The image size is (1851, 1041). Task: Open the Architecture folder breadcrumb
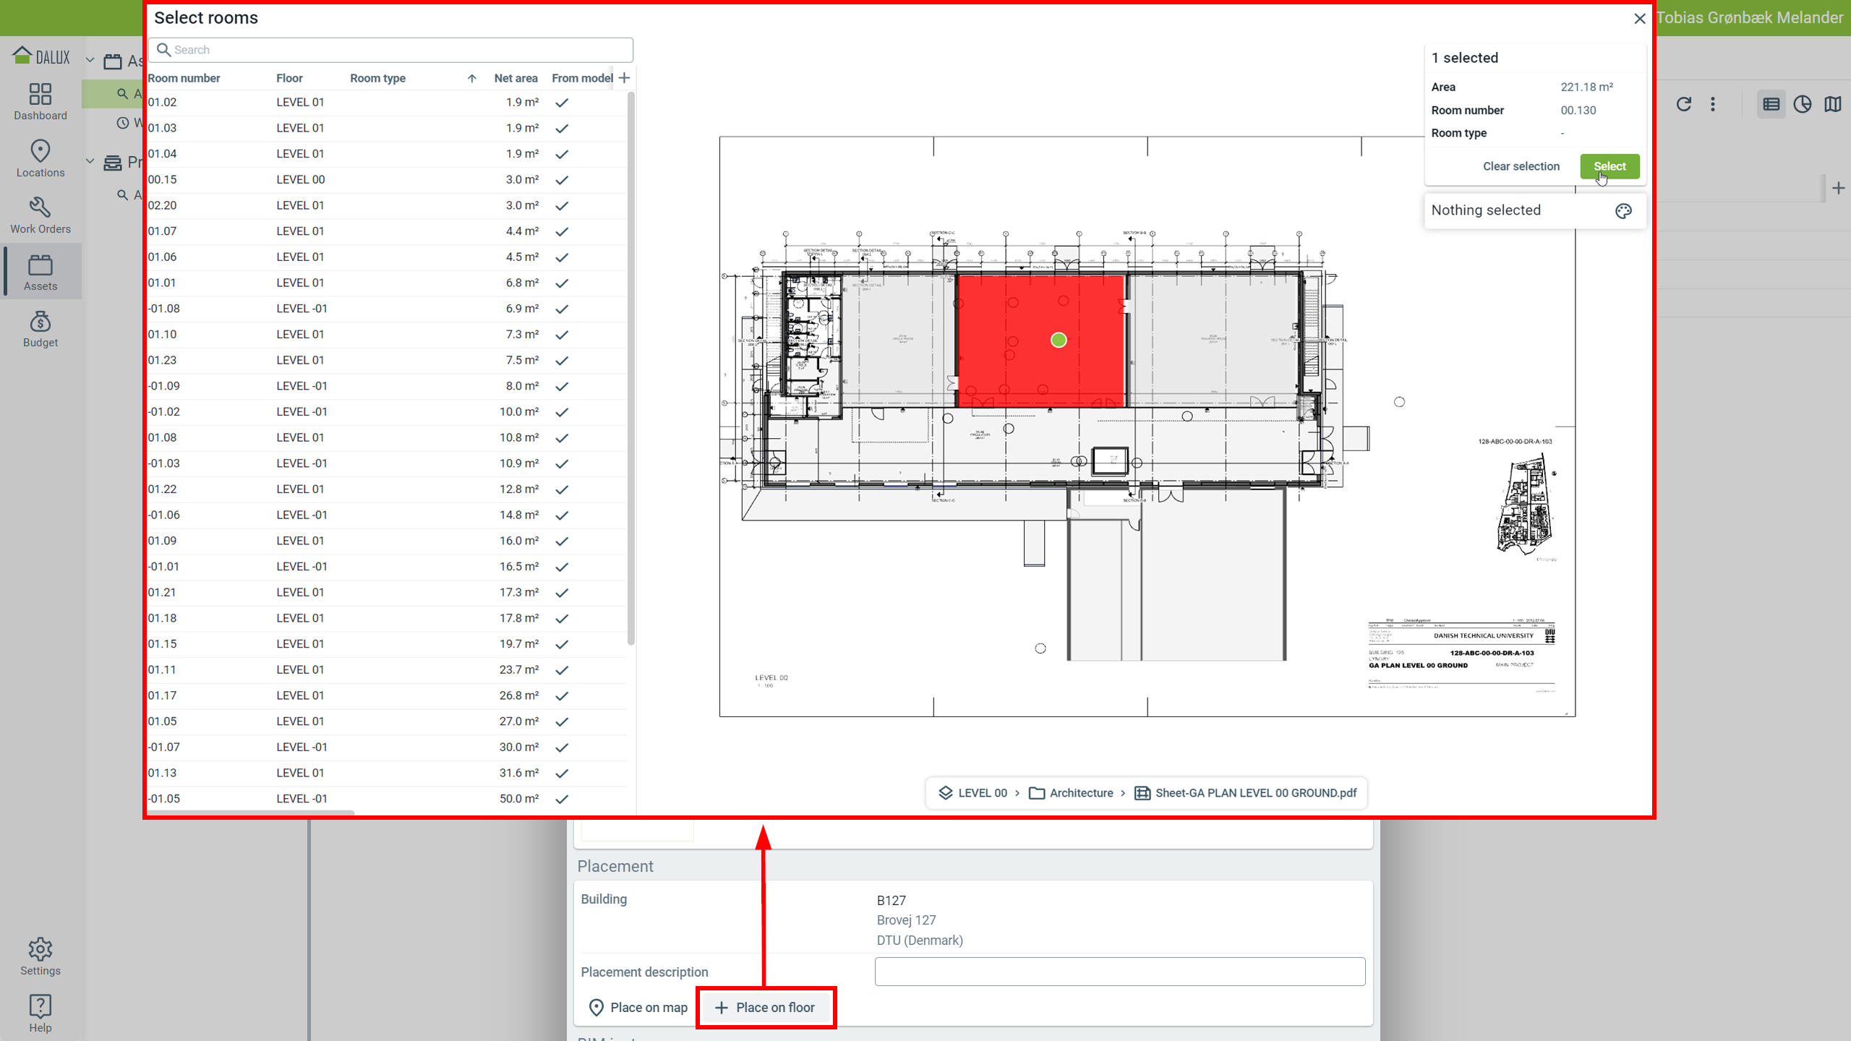click(1072, 793)
